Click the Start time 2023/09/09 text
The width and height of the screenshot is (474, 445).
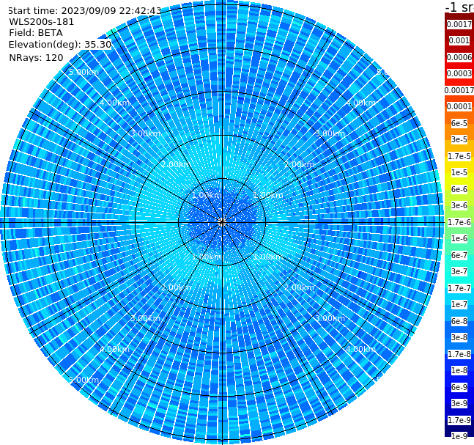[x=84, y=11]
